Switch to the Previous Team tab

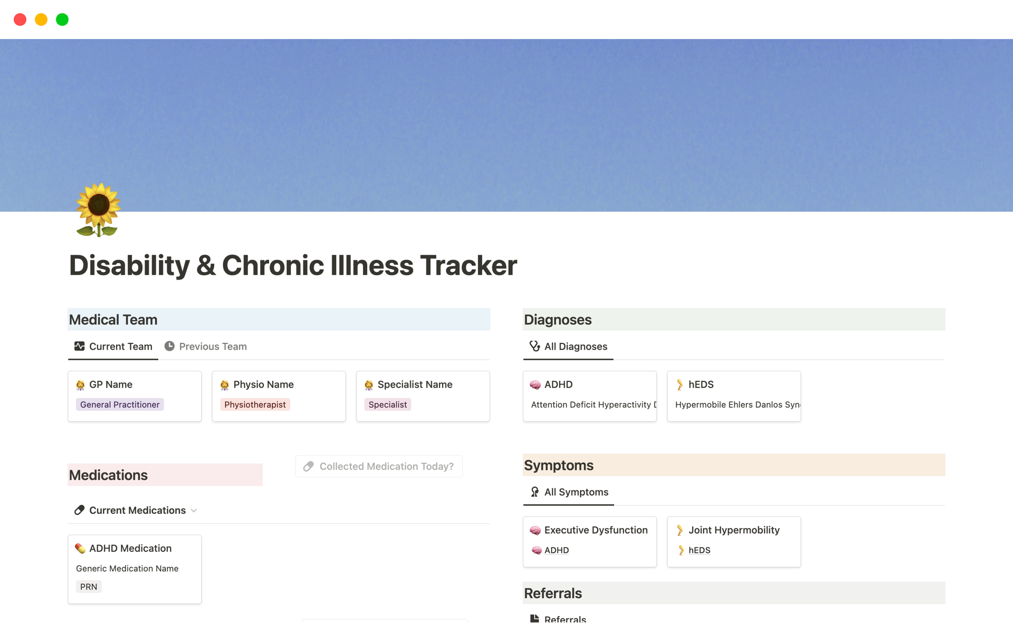click(x=212, y=346)
